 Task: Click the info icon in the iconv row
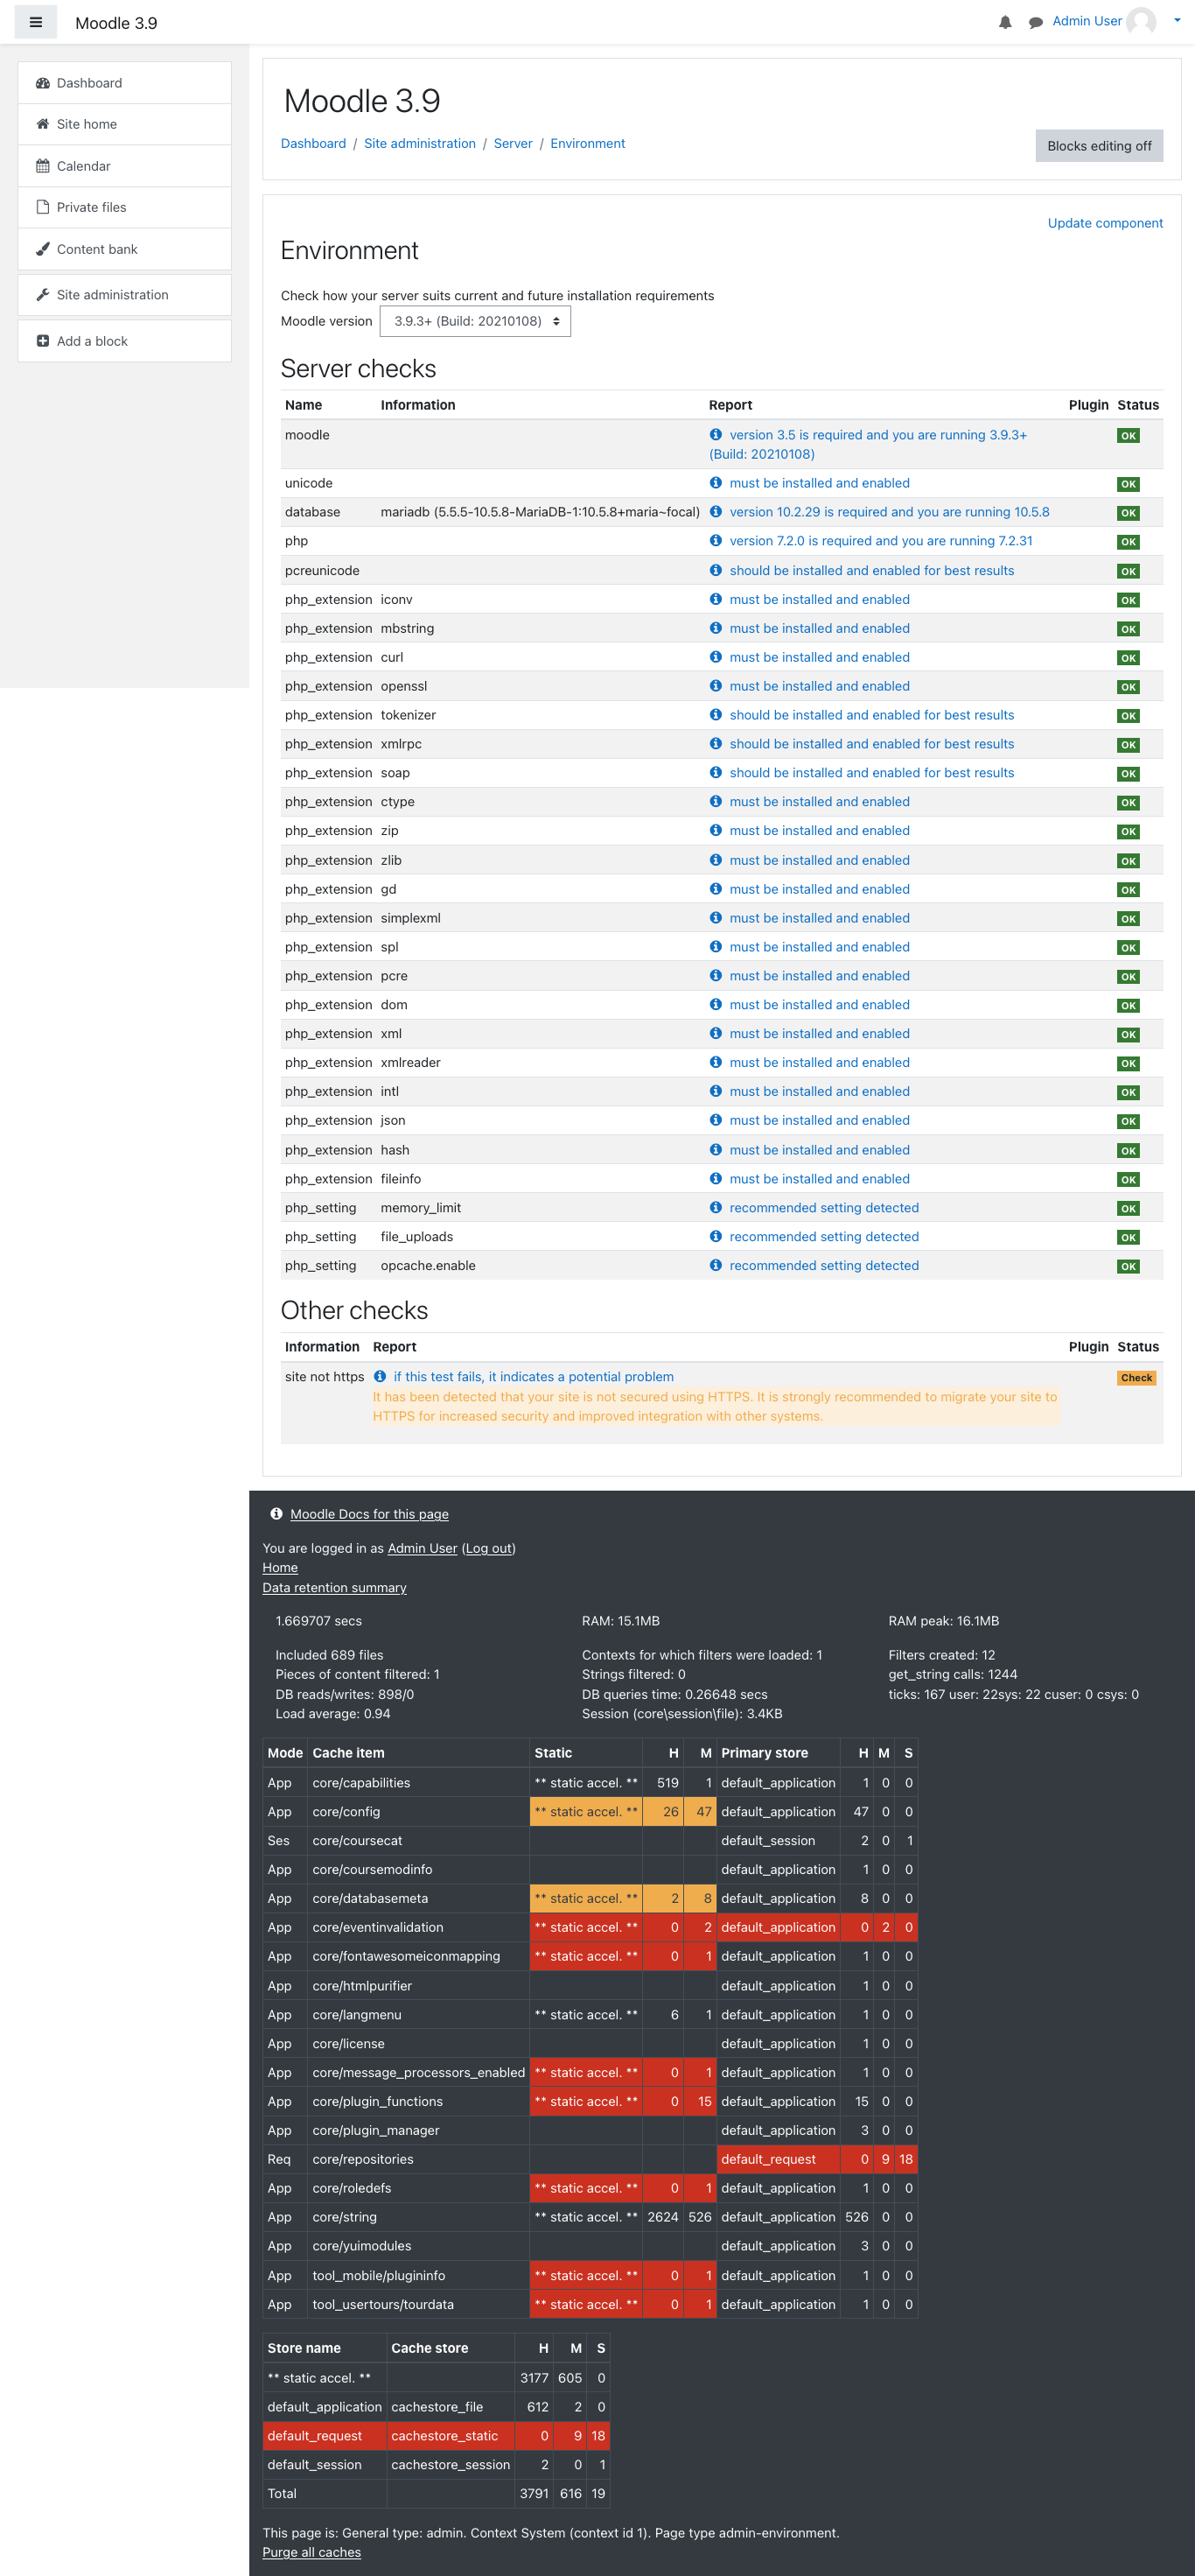tap(716, 599)
